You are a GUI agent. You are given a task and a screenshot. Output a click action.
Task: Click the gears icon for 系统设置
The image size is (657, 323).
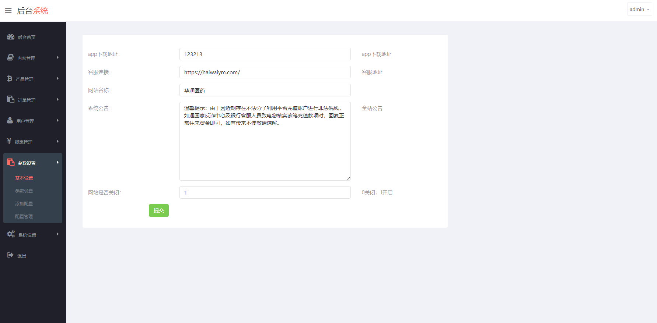pyautogui.click(x=11, y=234)
